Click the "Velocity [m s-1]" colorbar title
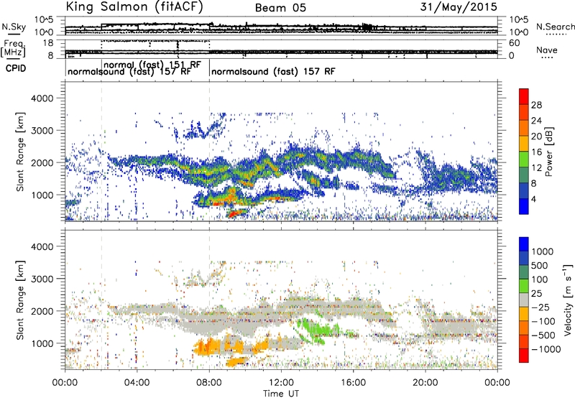The height and width of the screenshot is (398, 575). tap(568, 300)
